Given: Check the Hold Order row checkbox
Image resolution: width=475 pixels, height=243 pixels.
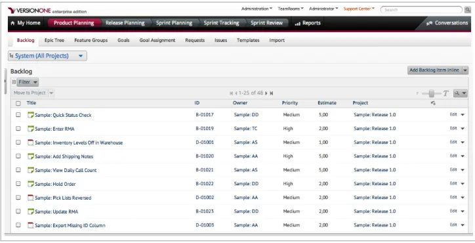Looking at the screenshot, I should pos(18,183).
